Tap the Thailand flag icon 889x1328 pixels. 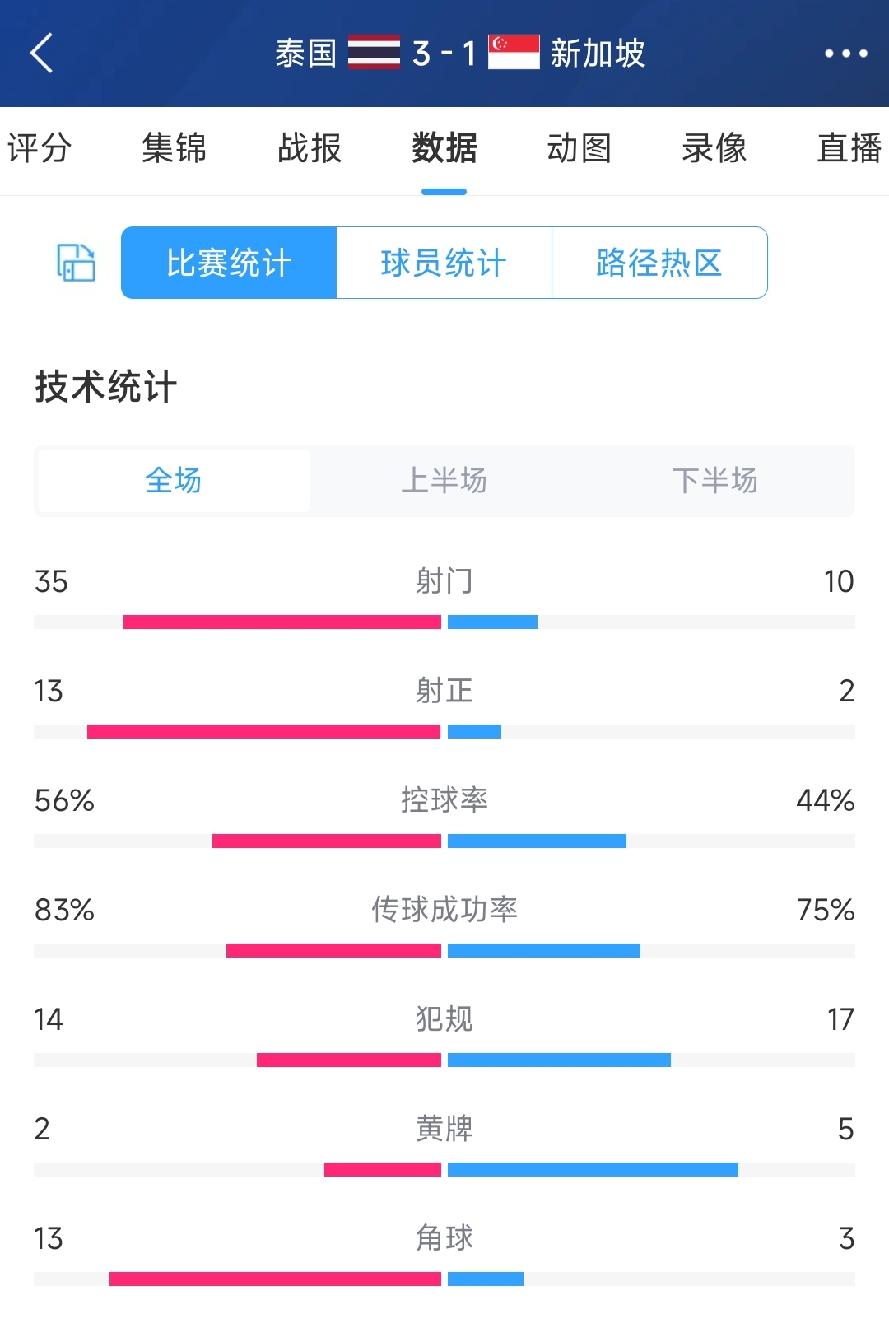click(374, 53)
